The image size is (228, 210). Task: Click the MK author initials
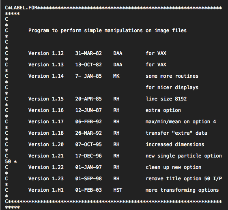[116, 76]
